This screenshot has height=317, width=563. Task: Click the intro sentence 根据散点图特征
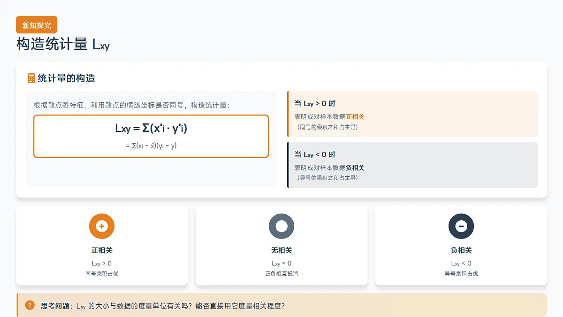[131, 105]
